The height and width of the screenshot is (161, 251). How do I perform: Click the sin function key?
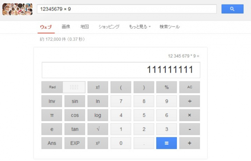click(75, 101)
